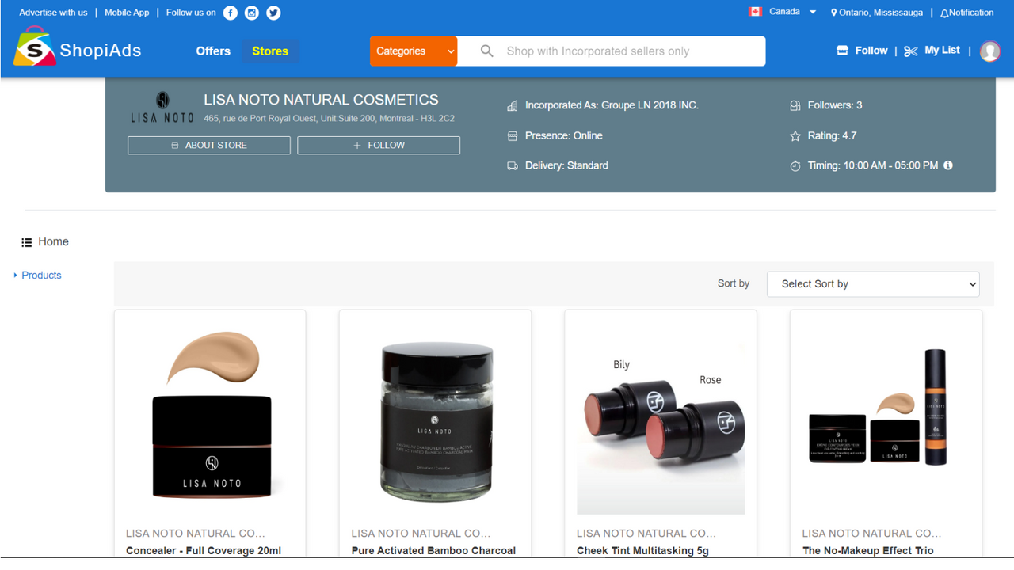Click Cheek Tint Multitasking 5g title
The image size is (1014, 570).
click(x=642, y=551)
